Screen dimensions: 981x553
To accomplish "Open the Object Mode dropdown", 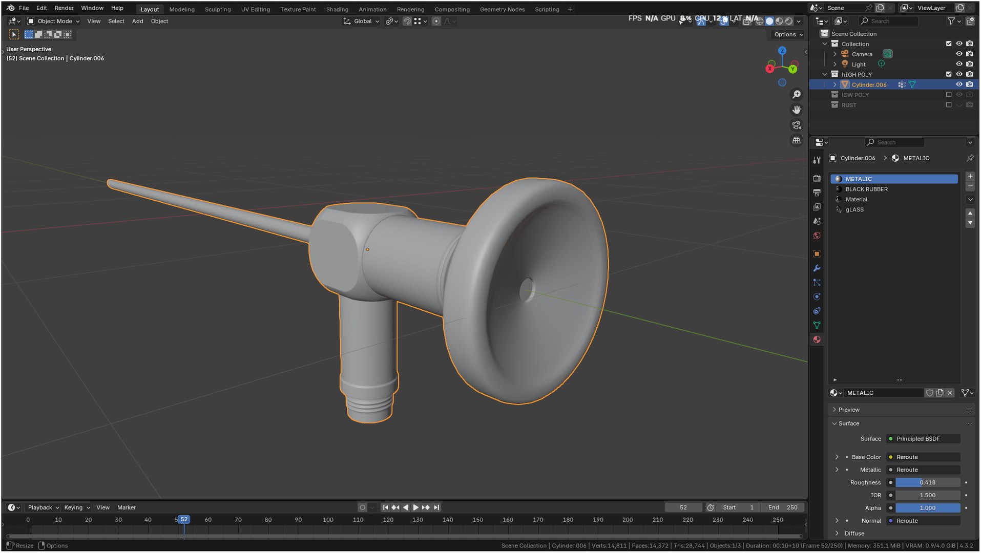I will pos(53,21).
